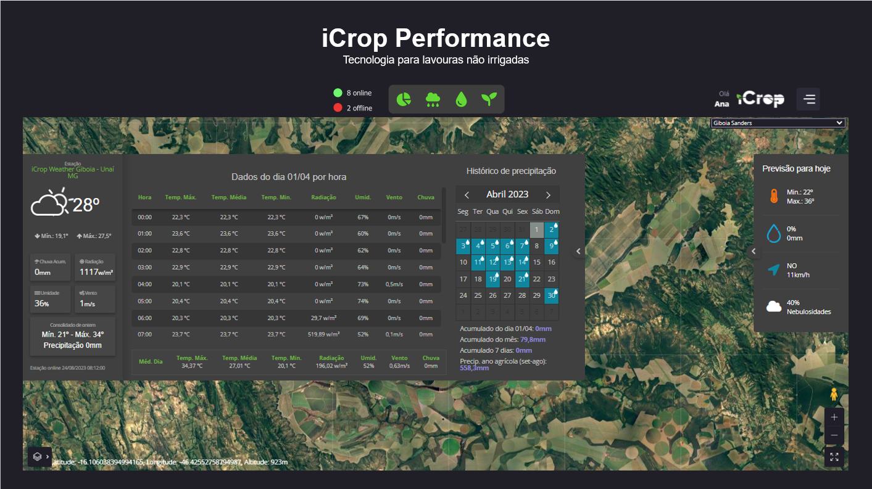Open the Giboia Sanders station dropdown

pos(778,123)
